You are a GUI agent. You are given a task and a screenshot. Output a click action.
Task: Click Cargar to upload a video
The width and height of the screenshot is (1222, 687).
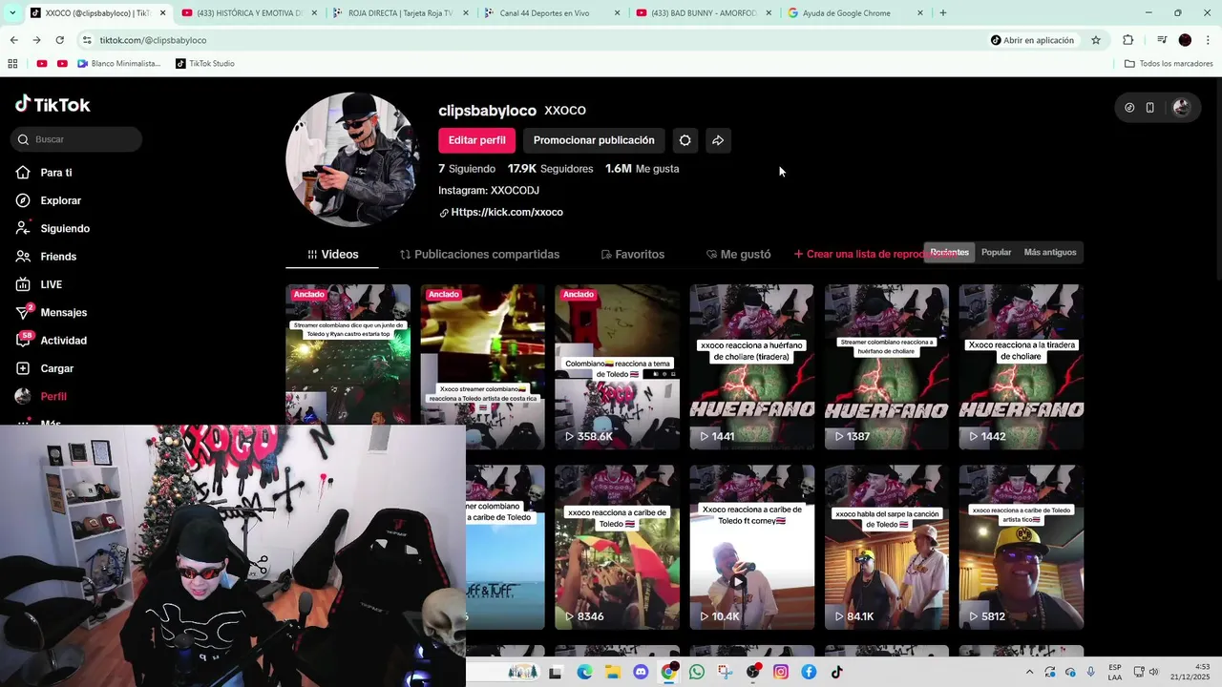[x=56, y=368]
